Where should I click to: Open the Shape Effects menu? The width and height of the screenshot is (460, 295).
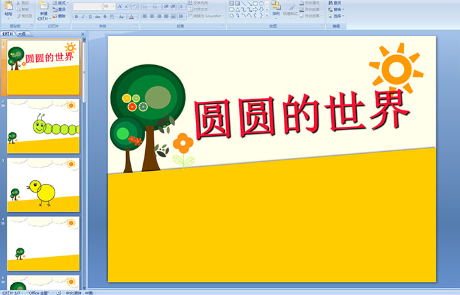pyautogui.click(x=311, y=16)
